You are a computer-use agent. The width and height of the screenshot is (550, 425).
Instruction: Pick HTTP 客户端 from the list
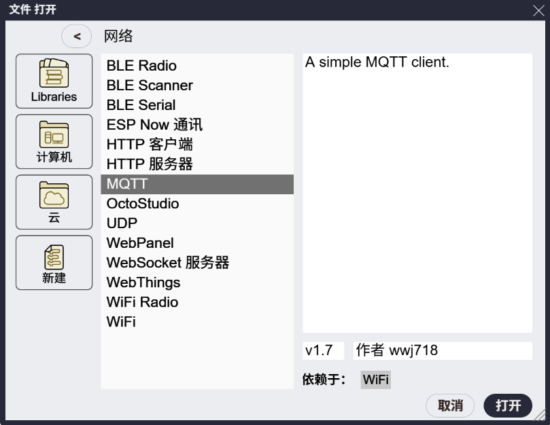197,145
